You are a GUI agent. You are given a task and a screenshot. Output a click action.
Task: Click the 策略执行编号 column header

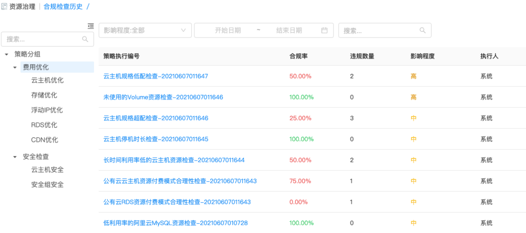[x=121, y=56]
